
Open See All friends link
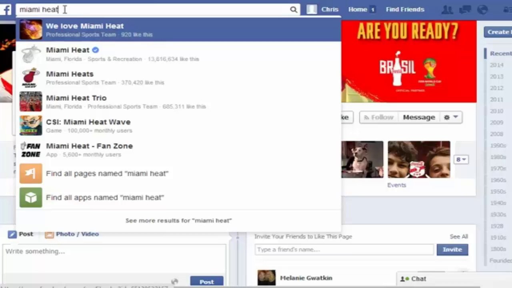(458, 236)
